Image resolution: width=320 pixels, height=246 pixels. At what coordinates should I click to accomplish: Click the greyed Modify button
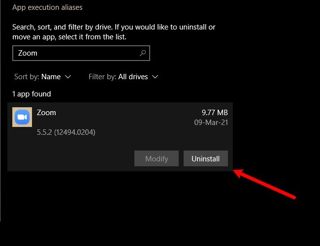point(157,158)
